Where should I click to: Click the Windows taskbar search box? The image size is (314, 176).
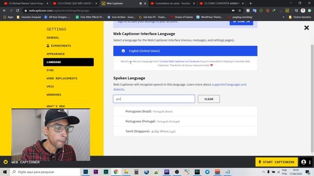45,172
